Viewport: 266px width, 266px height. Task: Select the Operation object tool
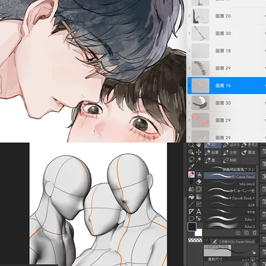191,152
